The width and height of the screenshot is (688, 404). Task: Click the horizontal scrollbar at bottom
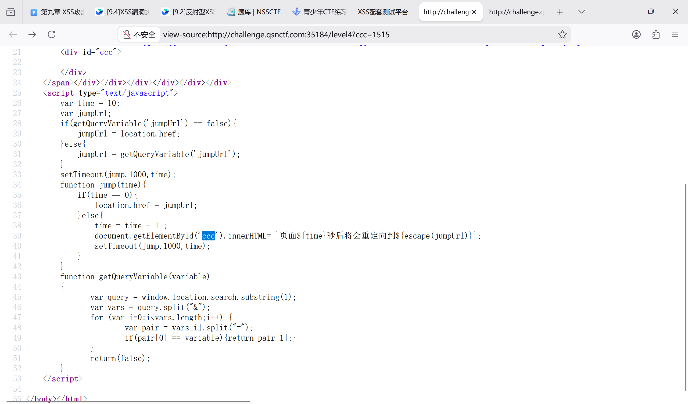[128, 402]
